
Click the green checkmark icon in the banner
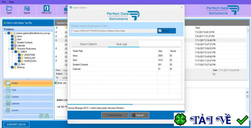pos(242,120)
